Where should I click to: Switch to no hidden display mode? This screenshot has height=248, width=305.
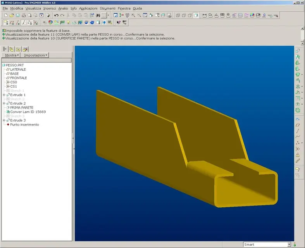pos(190,15)
